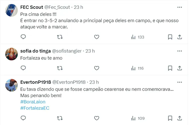
Task: Reply to sofia do tinga's tweet
Action: (x=23, y=68)
